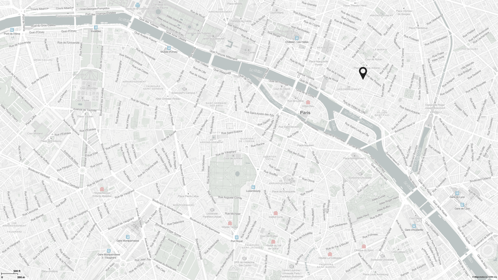Select the Gare Montparnasse station icon
The image size is (498, 280).
click(x=127, y=237)
